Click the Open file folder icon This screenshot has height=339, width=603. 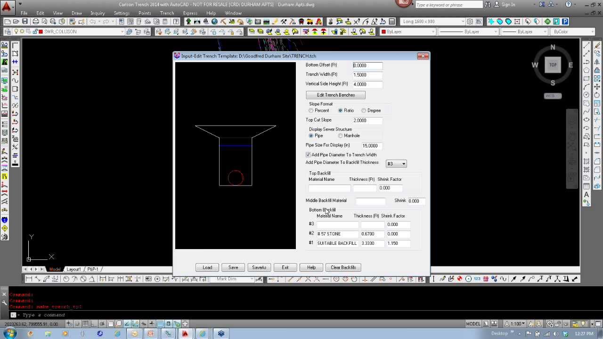(16, 22)
